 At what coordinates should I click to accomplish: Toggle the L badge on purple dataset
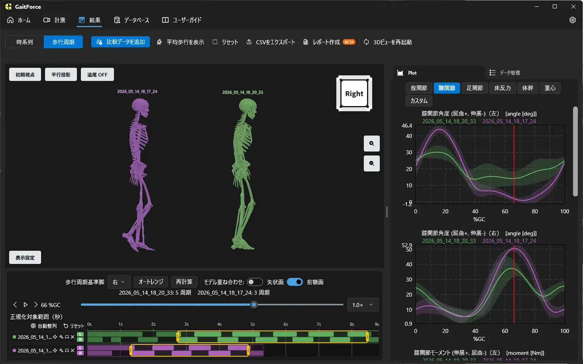coord(80,348)
